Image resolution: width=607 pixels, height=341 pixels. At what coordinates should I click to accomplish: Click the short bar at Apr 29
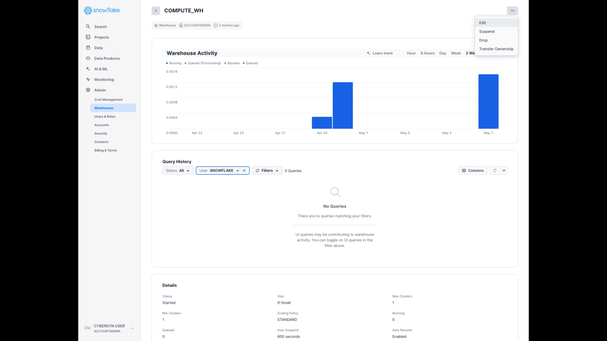click(322, 123)
